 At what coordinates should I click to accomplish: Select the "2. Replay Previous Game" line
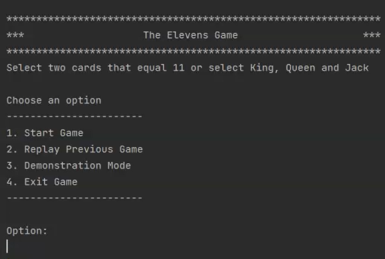coord(74,149)
